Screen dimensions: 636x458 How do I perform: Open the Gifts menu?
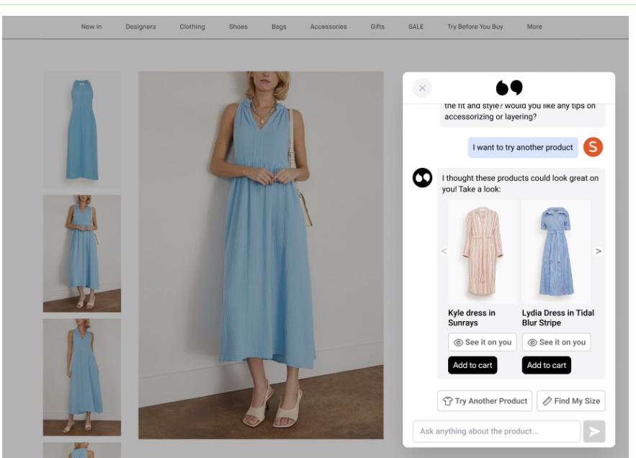tap(377, 27)
